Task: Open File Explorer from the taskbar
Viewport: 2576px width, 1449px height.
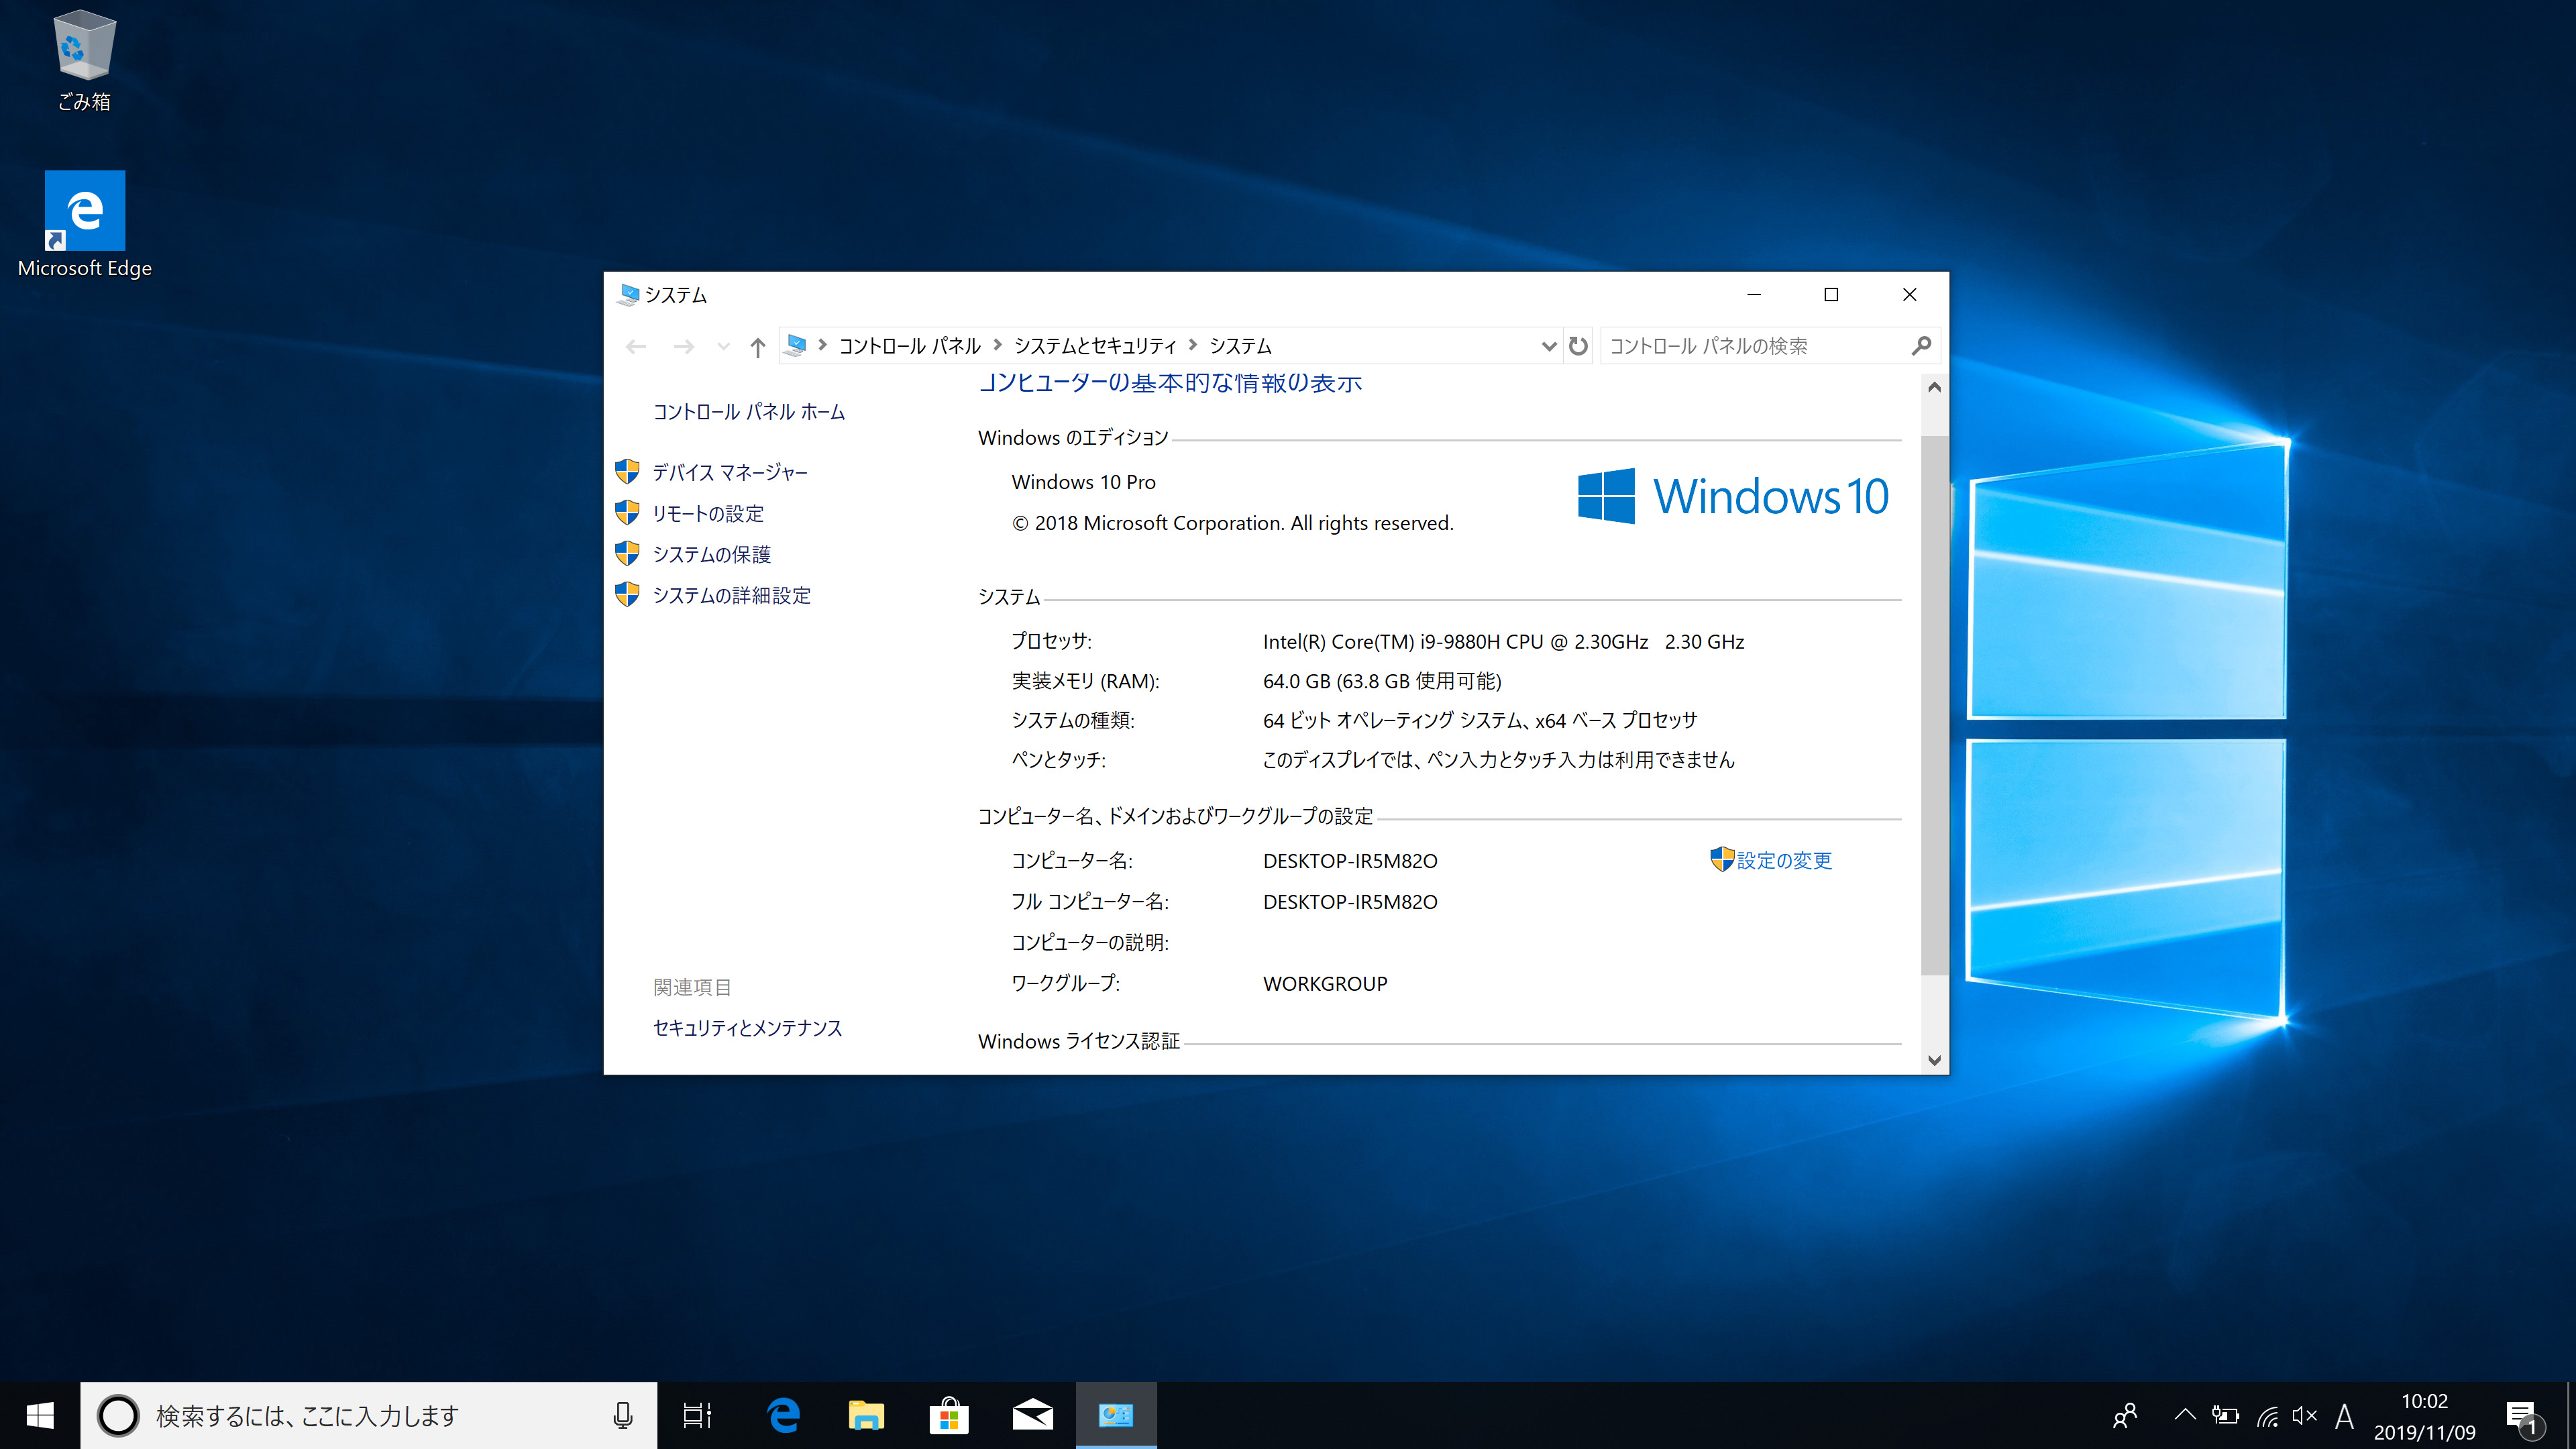Action: coord(865,1414)
